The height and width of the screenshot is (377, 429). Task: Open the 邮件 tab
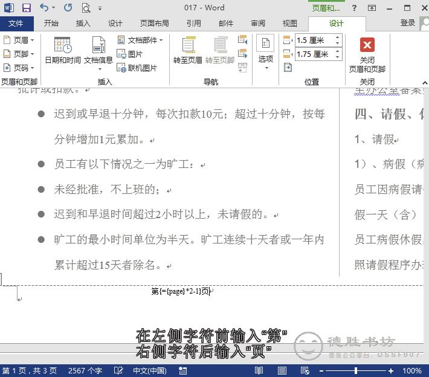226,24
